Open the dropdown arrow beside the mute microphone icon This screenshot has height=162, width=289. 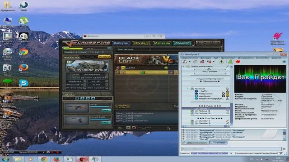[x=214, y=62]
